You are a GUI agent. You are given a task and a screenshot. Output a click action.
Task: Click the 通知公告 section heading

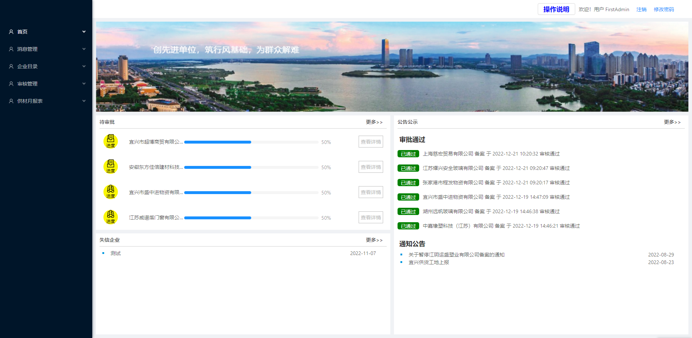tap(412, 244)
